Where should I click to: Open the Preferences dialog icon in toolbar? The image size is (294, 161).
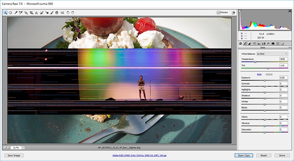tap(62, 13)
